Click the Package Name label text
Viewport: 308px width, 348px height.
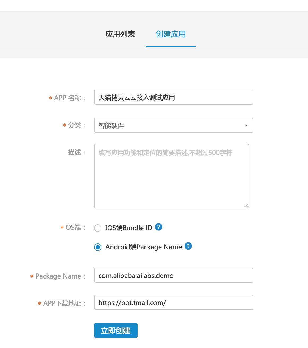(60, 276)
